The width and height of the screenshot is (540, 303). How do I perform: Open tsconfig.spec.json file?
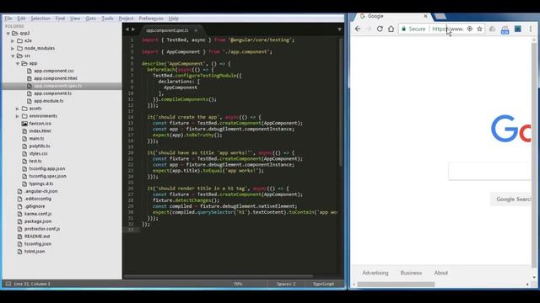tap(47, 176)
